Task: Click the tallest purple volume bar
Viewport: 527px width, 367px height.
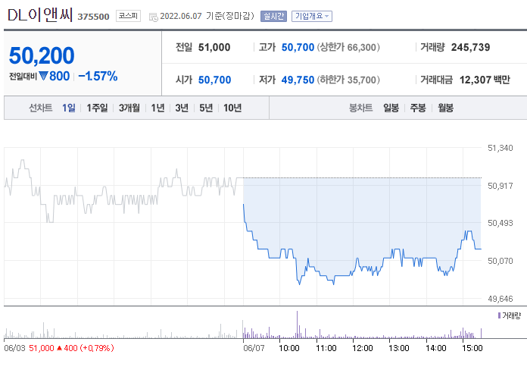Action: [297, 325]
